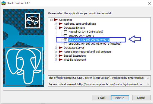Click the red arrow icon beside Database Server

(61, 48)
